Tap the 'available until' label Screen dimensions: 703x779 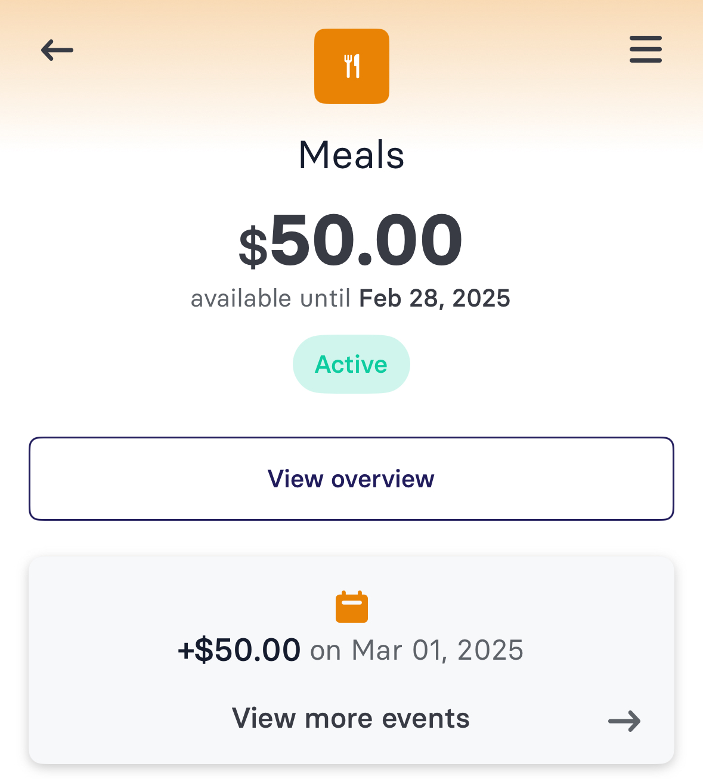point(271,298)
